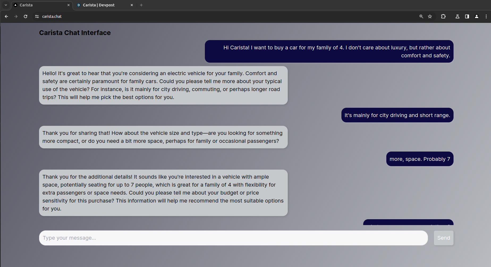Close the Carista tab
The image size is (491, 267).
click(69, 5)
